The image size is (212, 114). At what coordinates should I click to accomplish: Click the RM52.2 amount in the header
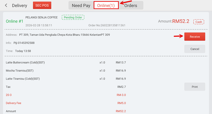[181, 21]
